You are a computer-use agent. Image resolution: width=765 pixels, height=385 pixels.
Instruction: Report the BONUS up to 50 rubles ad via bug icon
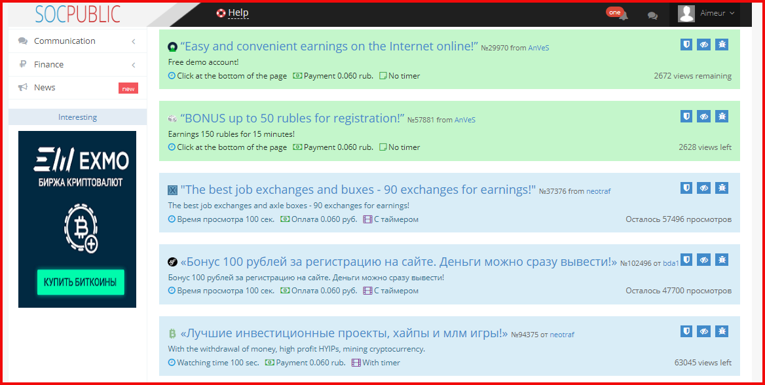click(722, 116)
